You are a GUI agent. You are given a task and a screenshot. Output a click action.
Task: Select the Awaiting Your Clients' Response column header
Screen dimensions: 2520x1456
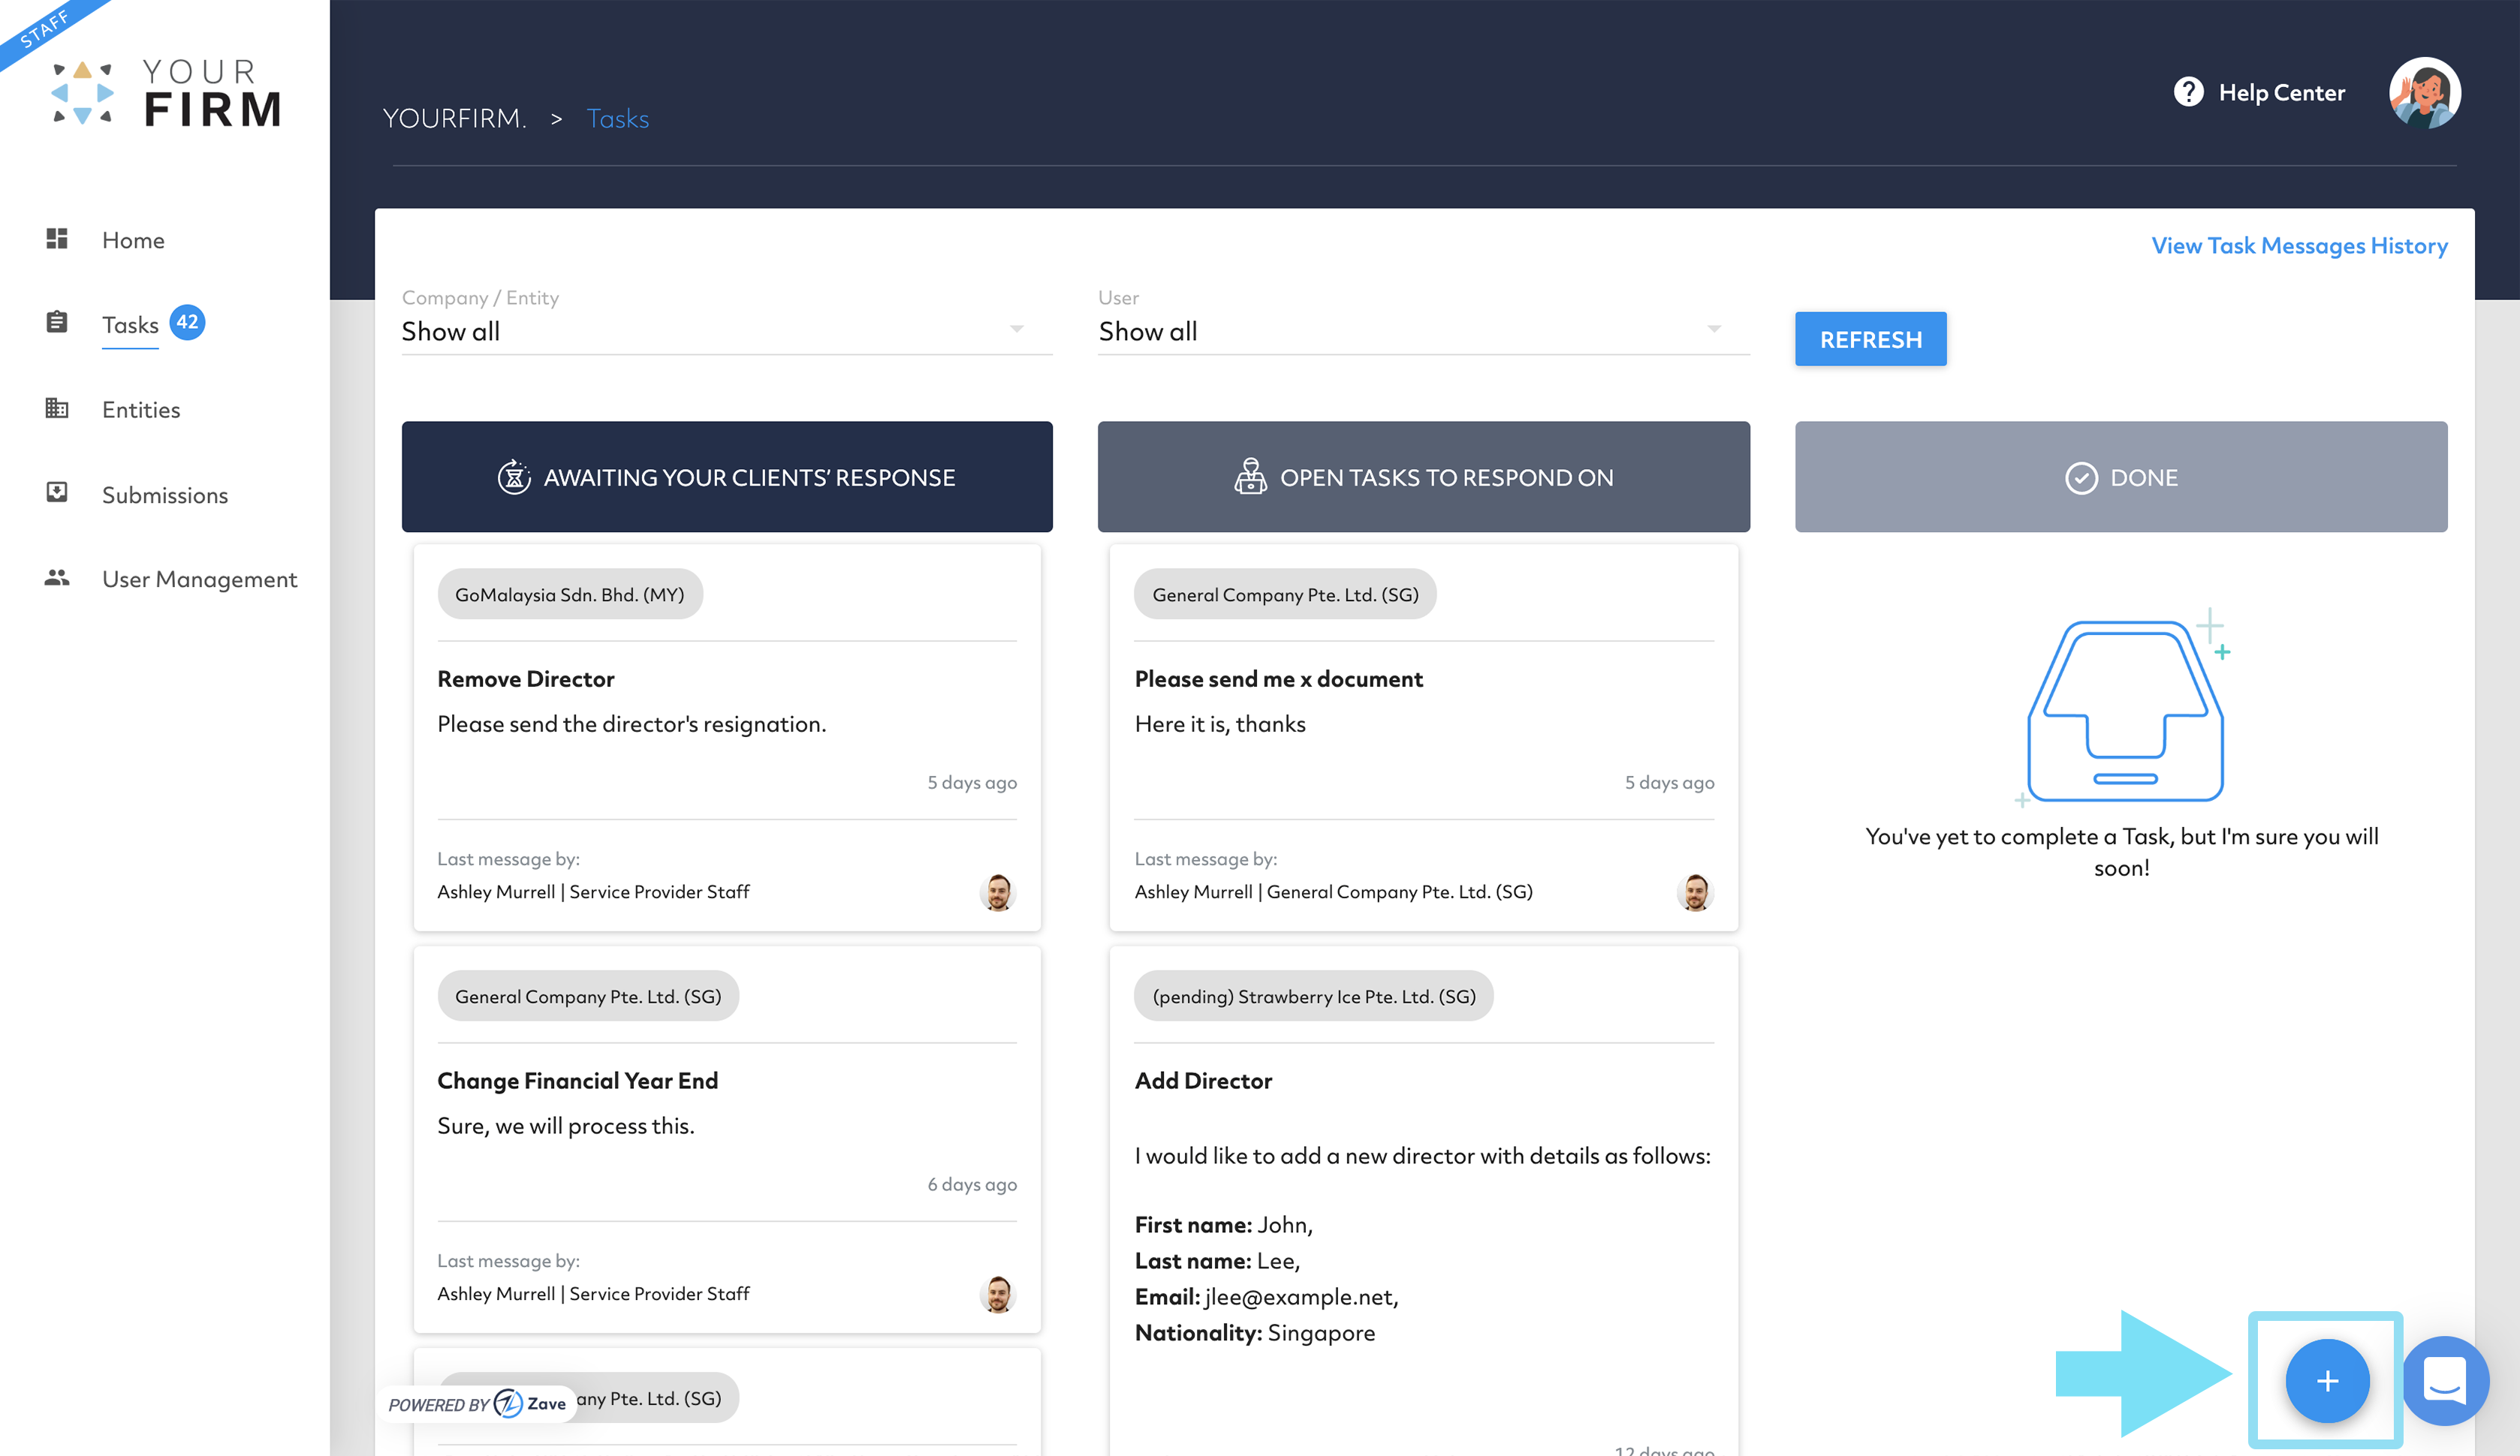pyautogui.click(x=727, y=477)
